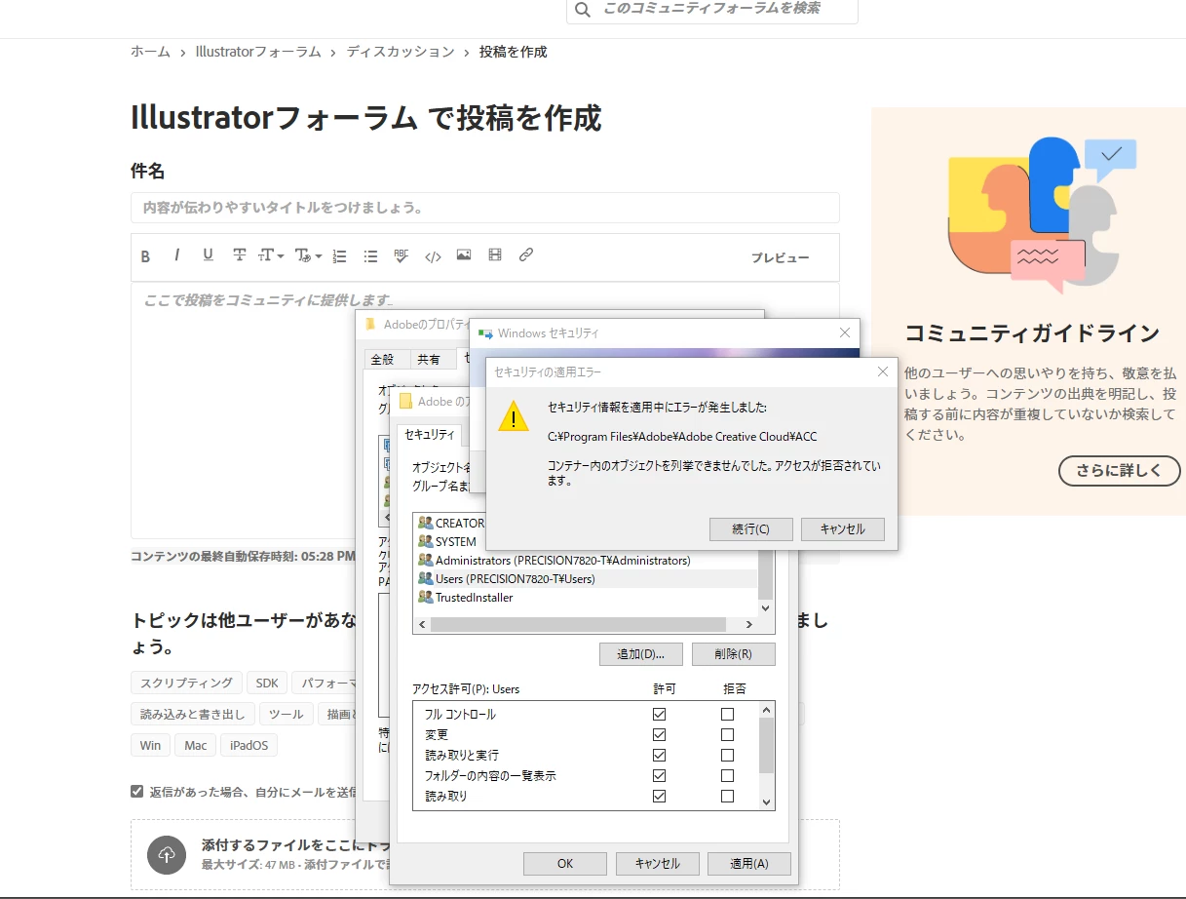The height and width of the screenshot is (899, 1186).
Task: Click the folder icon in Adobeのプロパティ title
Action: (370, 324)
